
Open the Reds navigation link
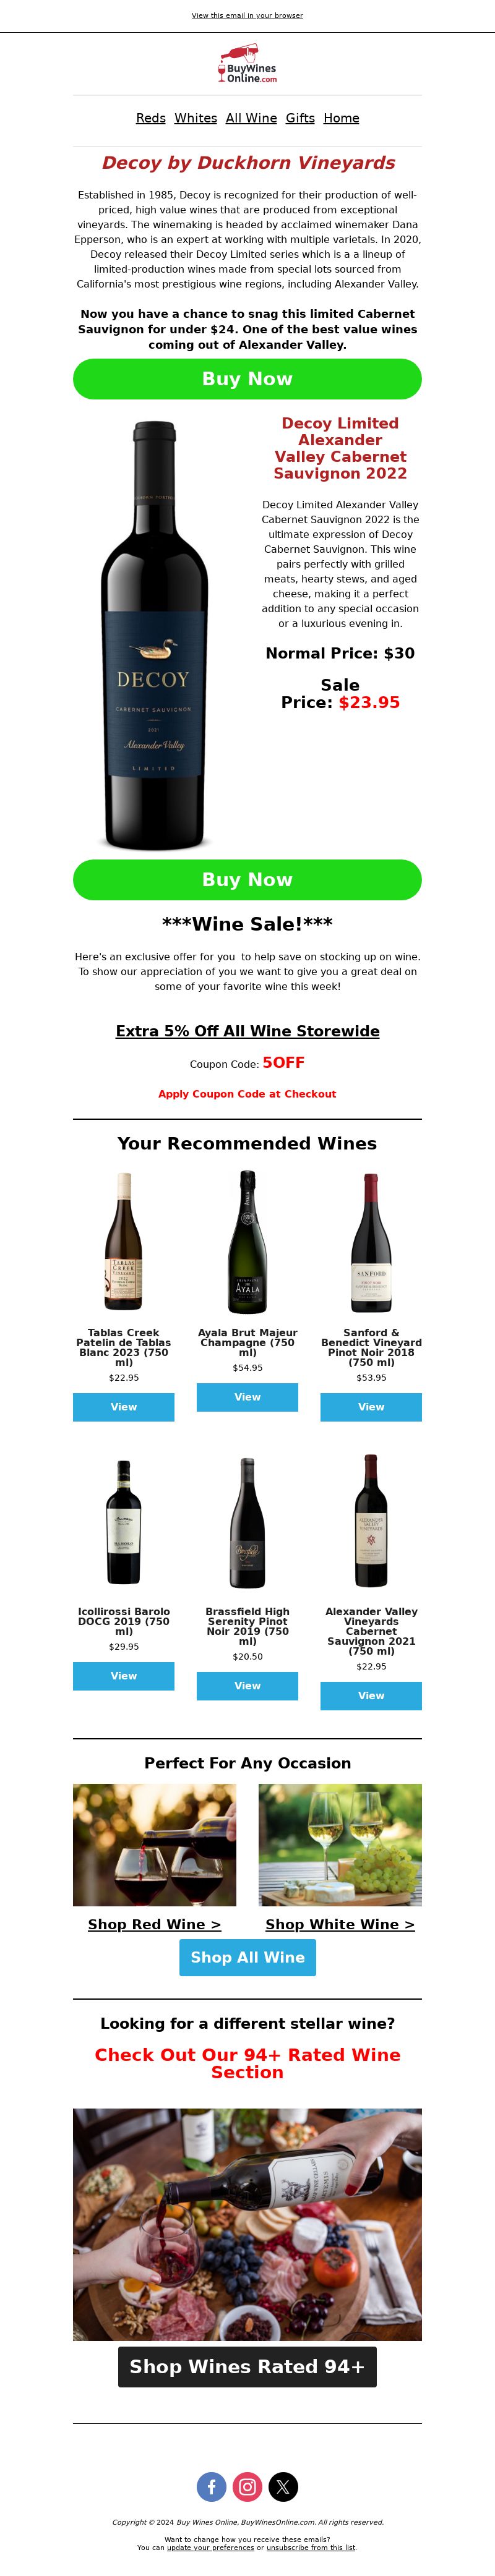151,118
